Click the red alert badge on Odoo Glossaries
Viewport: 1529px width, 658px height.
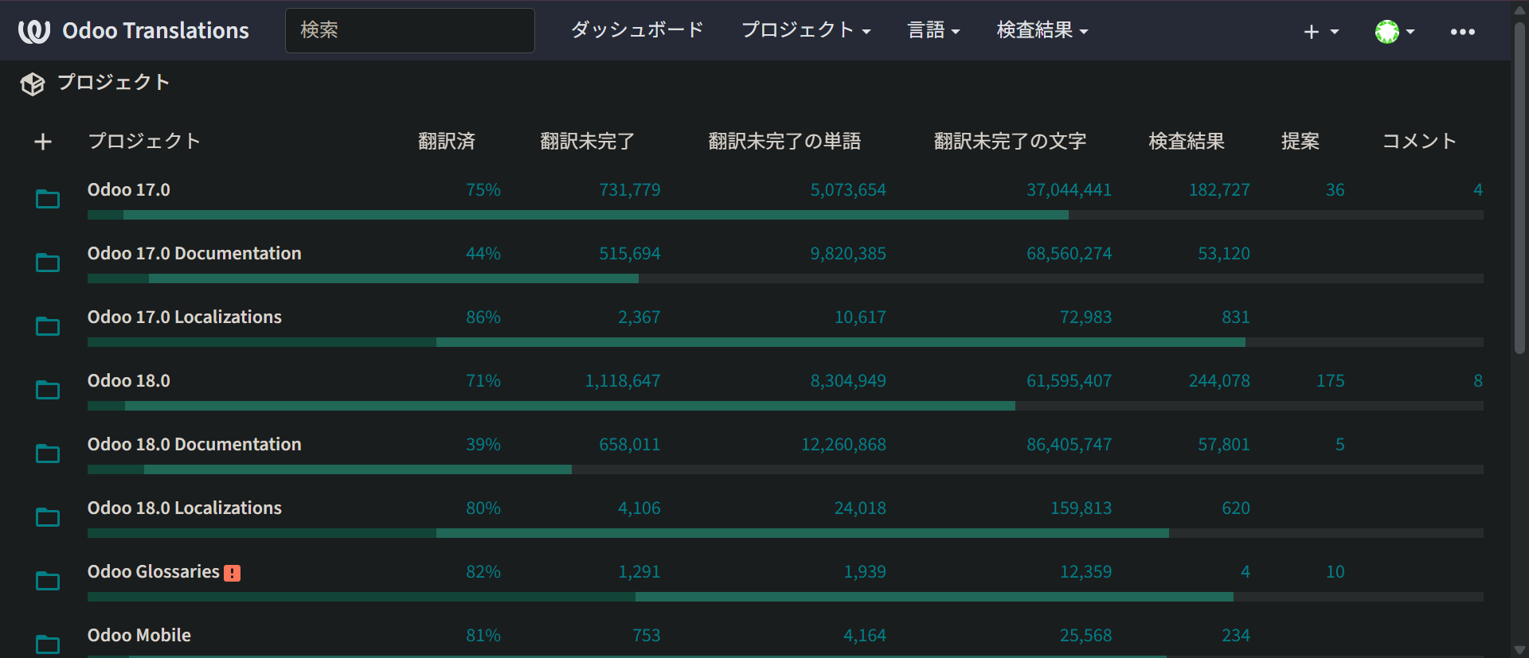point(232,573)
